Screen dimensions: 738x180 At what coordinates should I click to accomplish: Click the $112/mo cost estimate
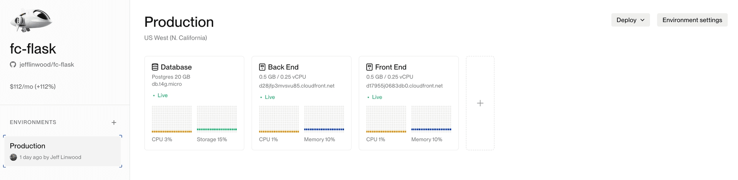coord(33,87)
